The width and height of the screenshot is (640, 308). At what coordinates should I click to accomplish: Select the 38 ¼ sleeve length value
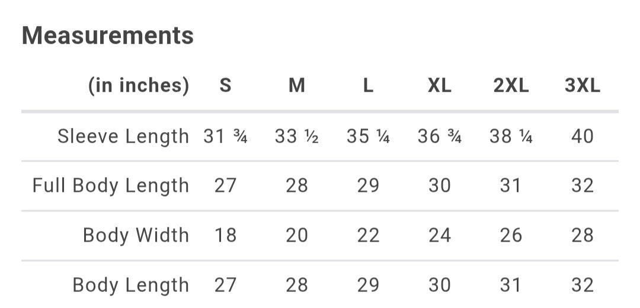(511, 137)
